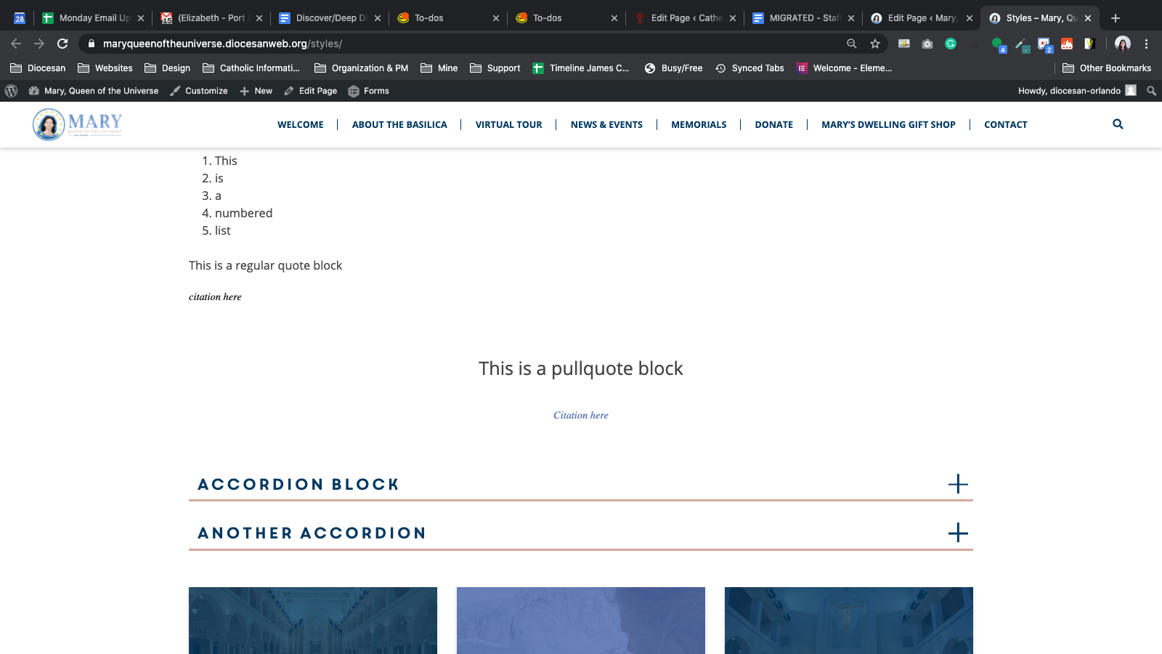The height and width of the screenshot is (654, 1162).
Task: Open the zoom magnifier in the address bar
Action: tap(852, 44)
